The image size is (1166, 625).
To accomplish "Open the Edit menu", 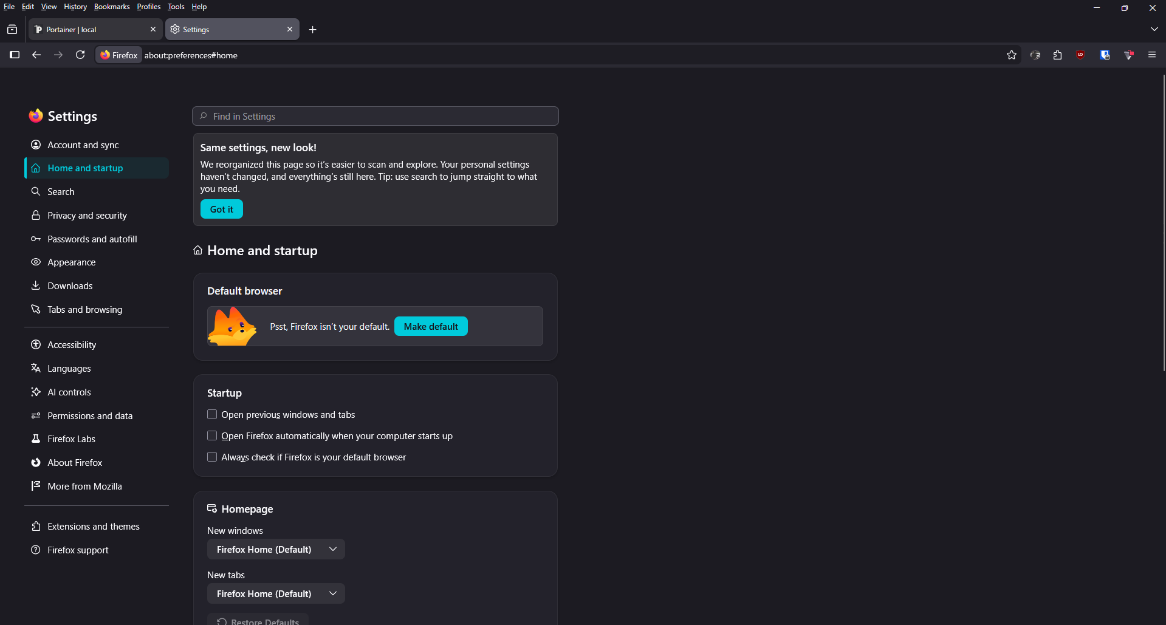I will [x=28, y=7].
